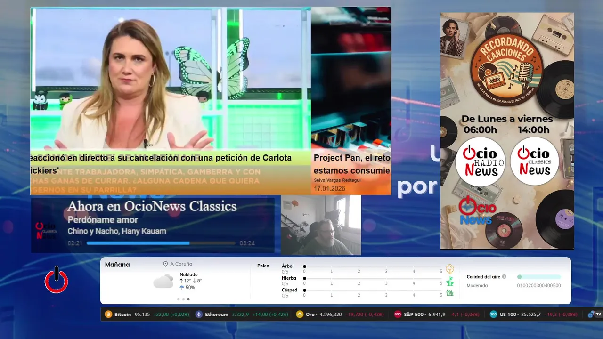Click the Chino y Nacho, Hany Kauam artist text
Image resolution: width=603 pixels, height=339 pixels.
(x=117, y=231)
